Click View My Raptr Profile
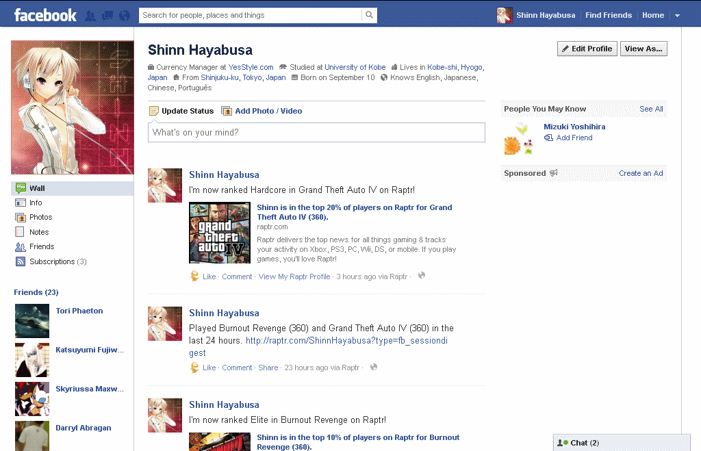This screenshot has height=451, width=701. [x=294, y=276]
